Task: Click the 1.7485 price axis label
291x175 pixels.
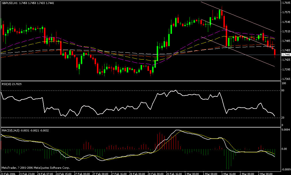Action: click(286, 41)
